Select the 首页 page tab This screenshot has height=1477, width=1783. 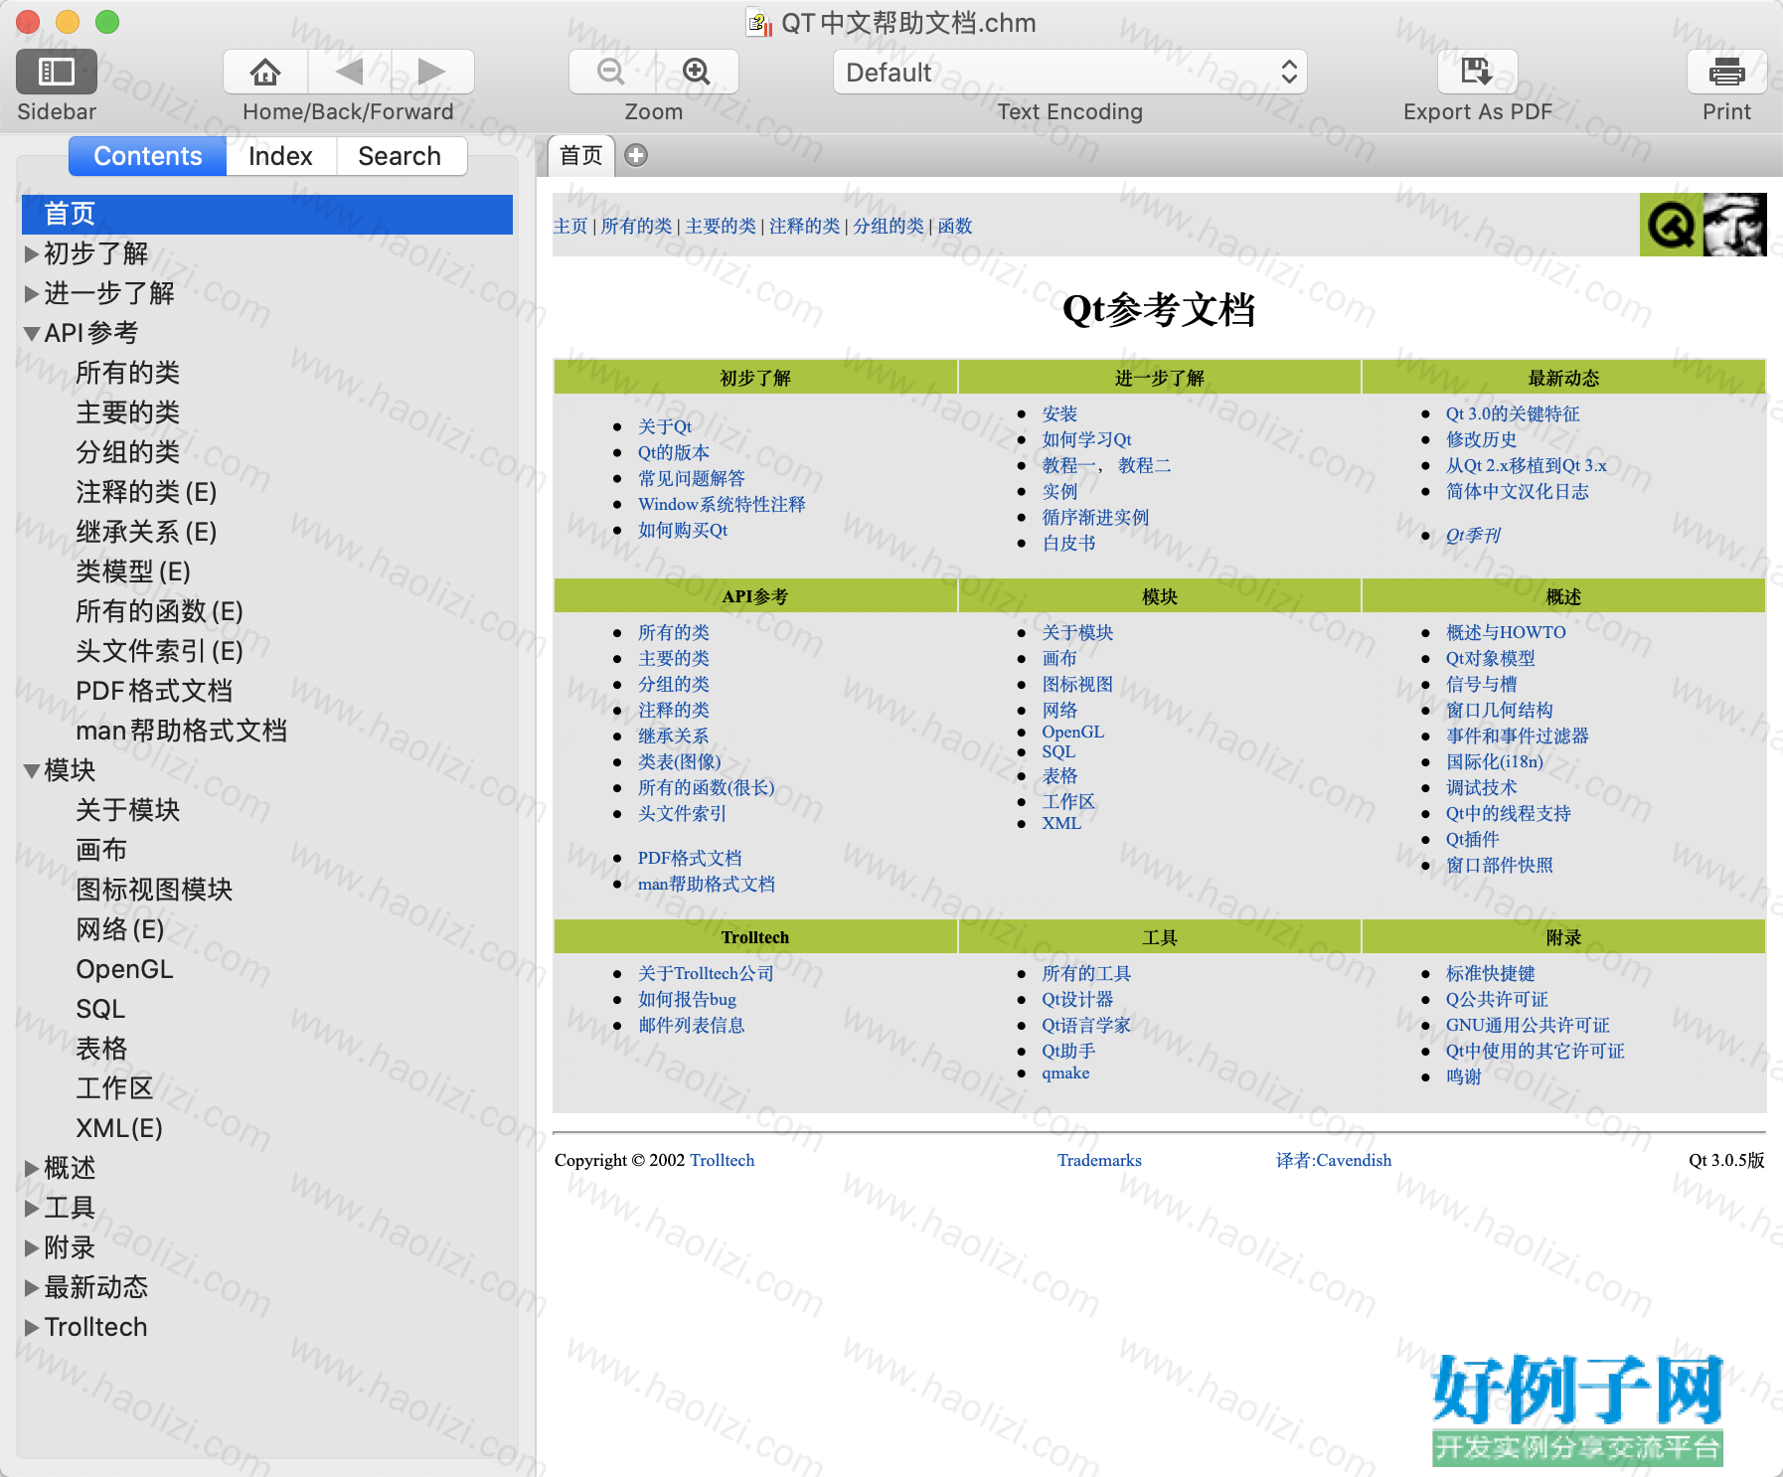(x=581, y=155)
